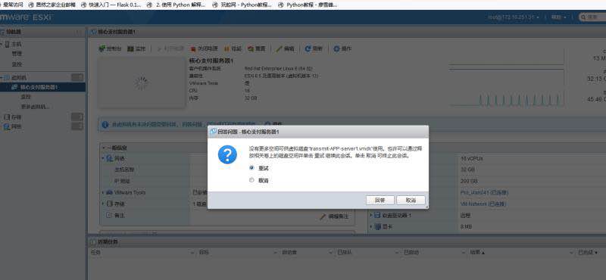This screenshot has height=280, width=606.
Task: Click the 挂起 suspend toolbar icon
Action: pyautogui.click(x=226, y=49)
